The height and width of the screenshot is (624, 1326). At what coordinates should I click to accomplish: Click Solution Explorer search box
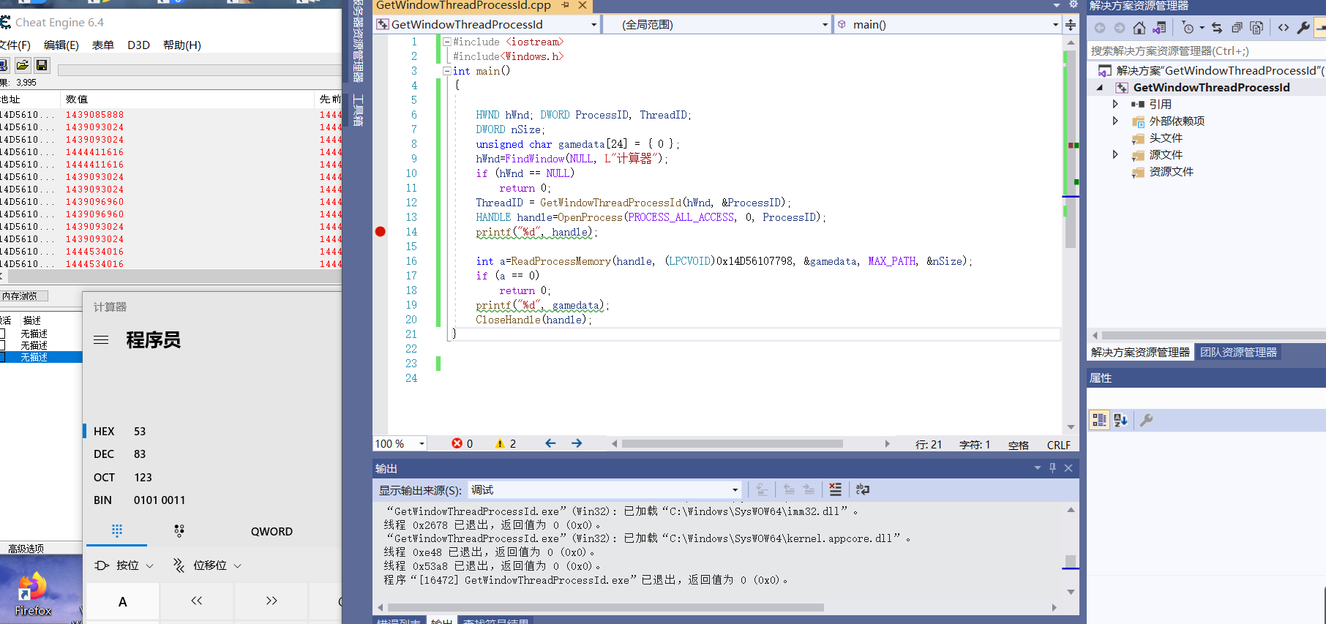coord(1206,51)
